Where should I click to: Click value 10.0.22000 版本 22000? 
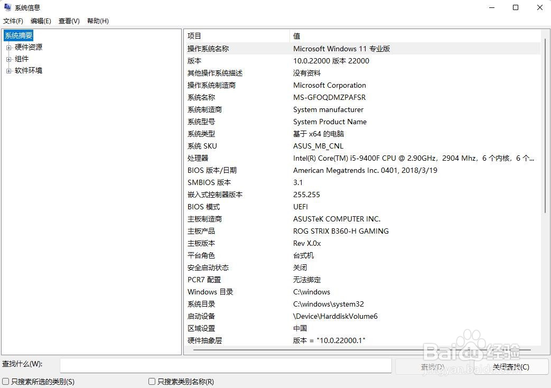click(331, 61)
